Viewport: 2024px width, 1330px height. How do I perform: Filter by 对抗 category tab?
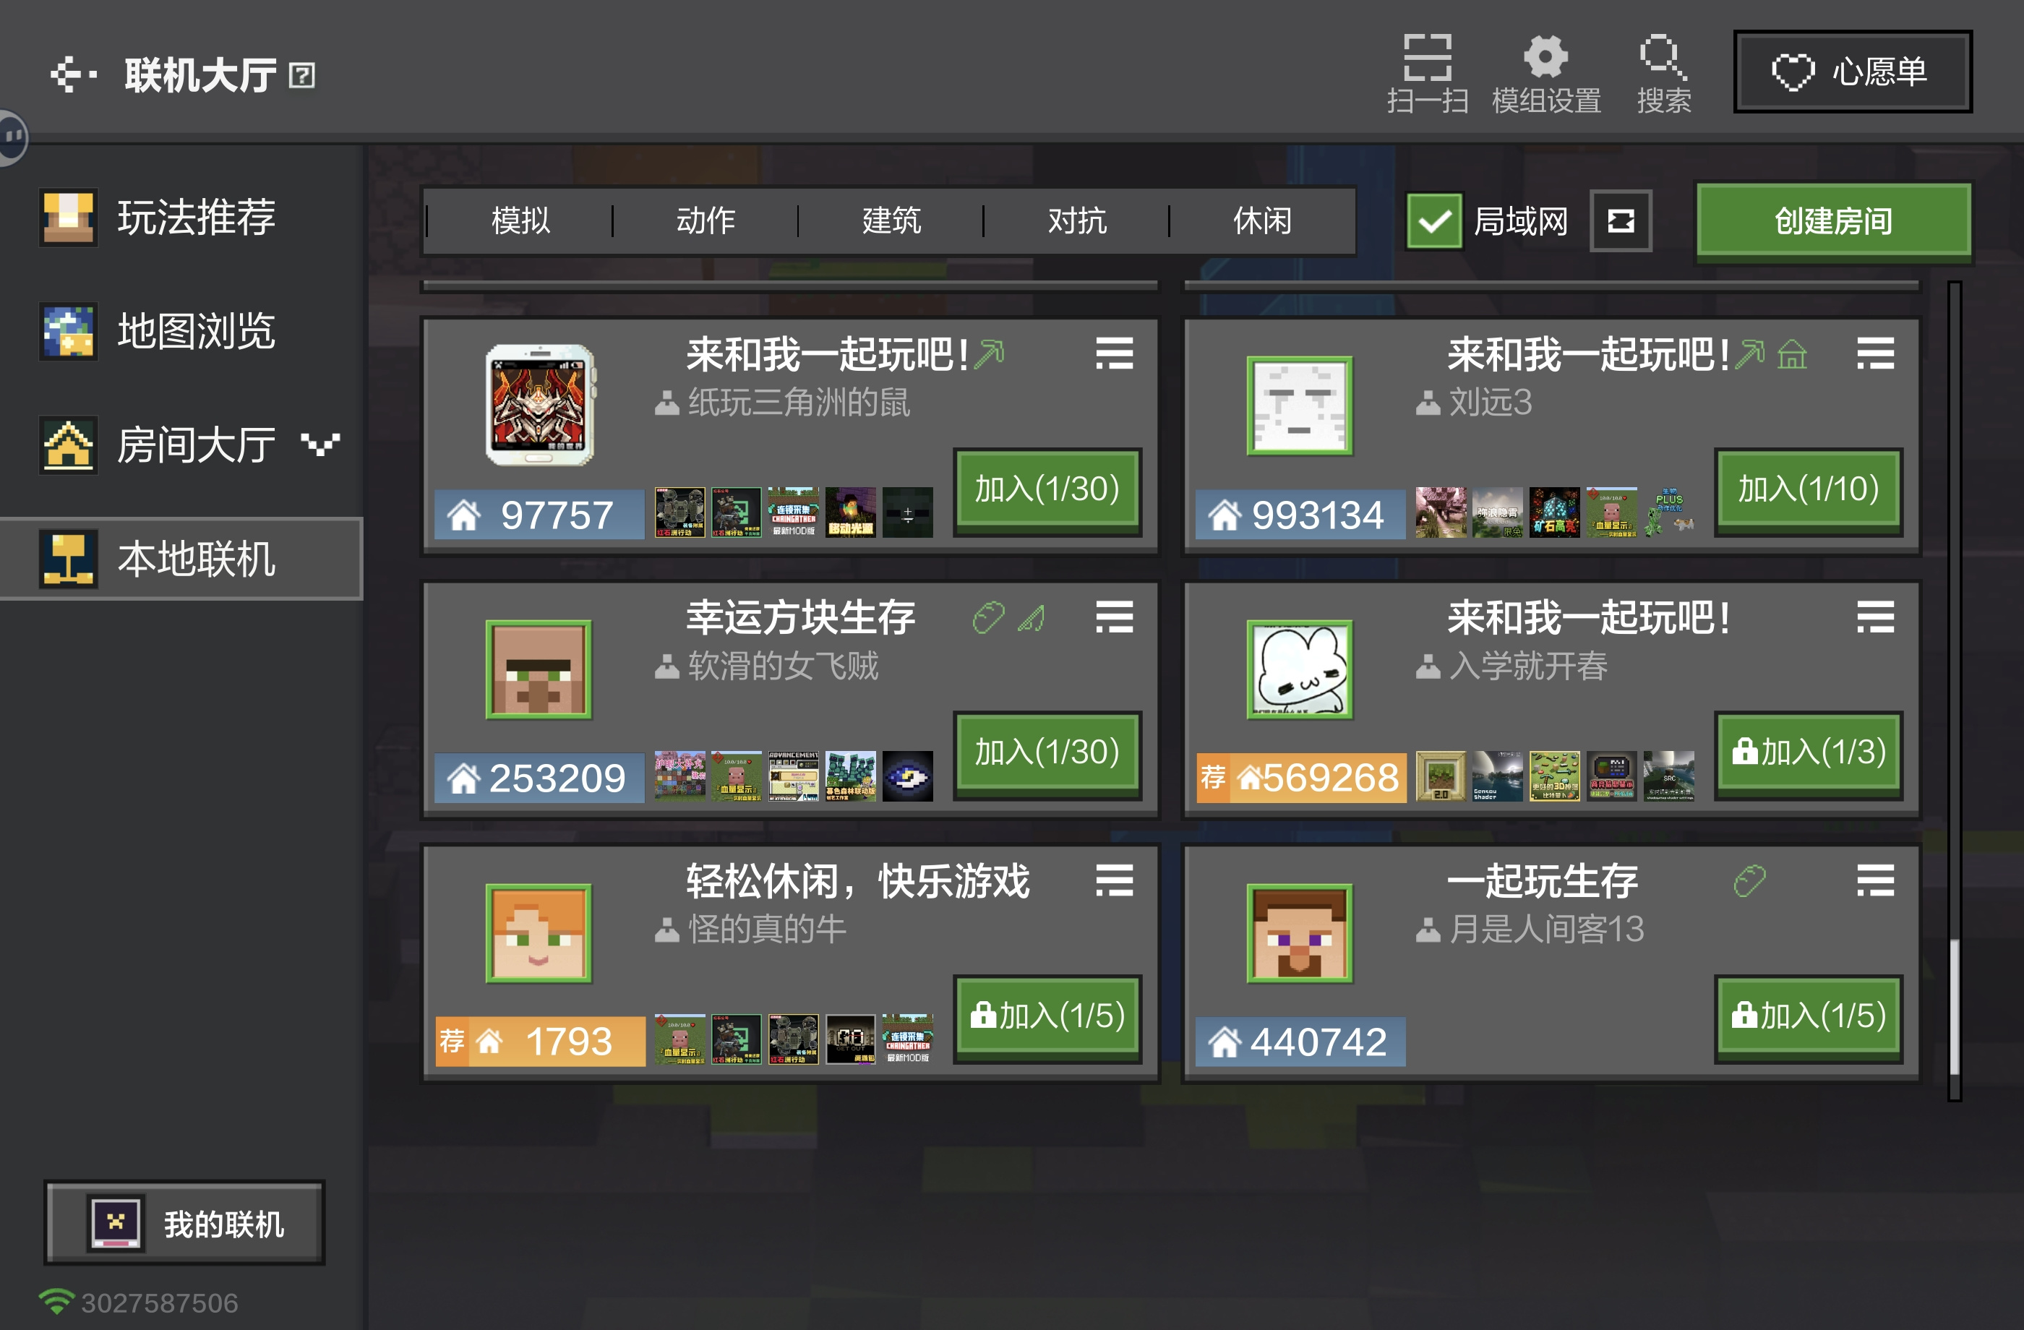coord(1076,221)
